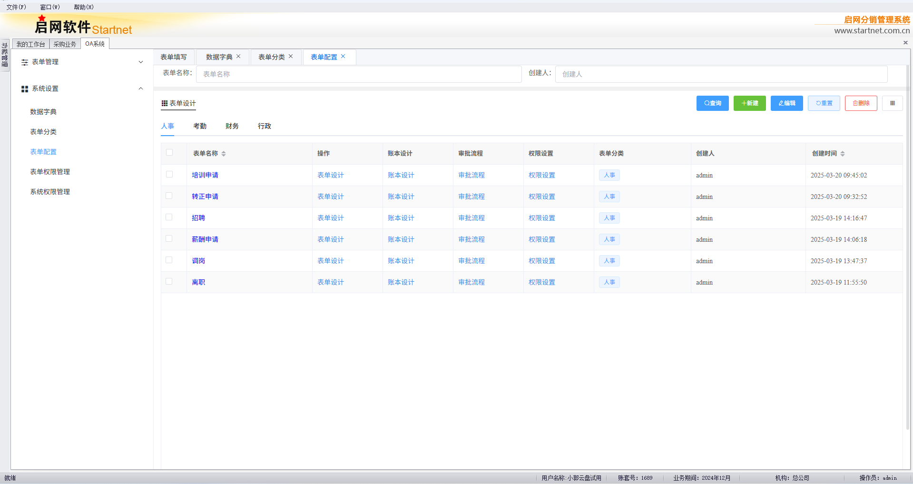This screenshot has height=484, width=913.
Task: Open the 文件(F) menu
Action: tap(16, 7)
